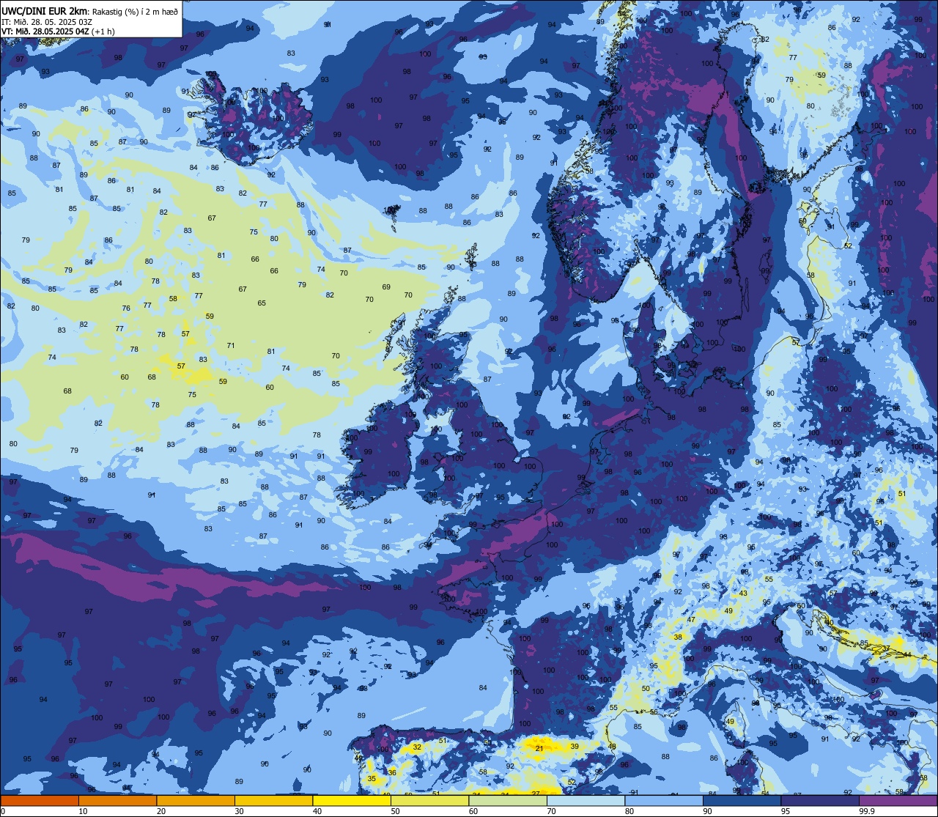Click the bright yellow 40–50 legend swatch
Screen dimensions: 938x817
tap(352, 800)
